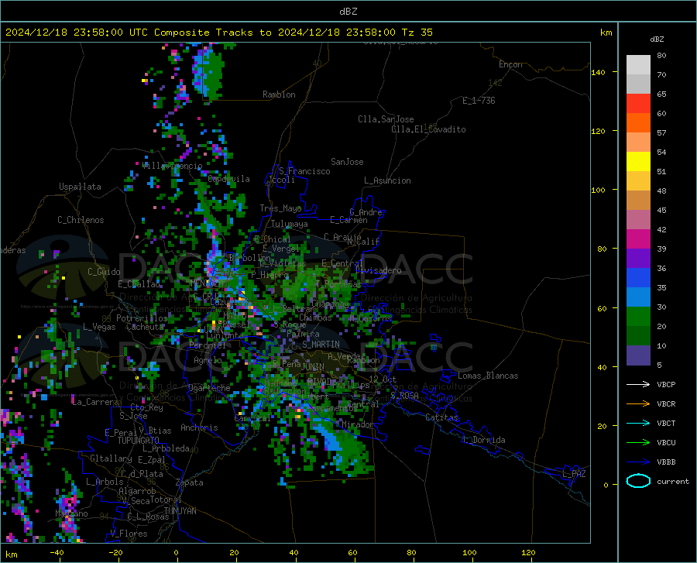
Task: Pick the light blue 30-35 dBZ swatch
Action: coord(638,297)
